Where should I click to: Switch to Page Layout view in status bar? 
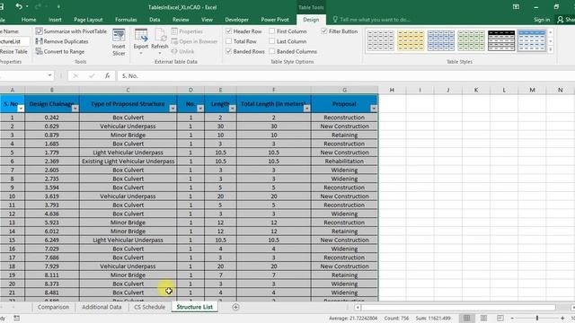(483, 318)
